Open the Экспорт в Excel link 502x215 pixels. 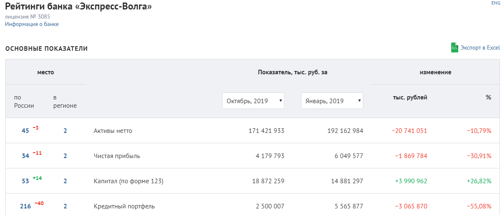(480, 48)
